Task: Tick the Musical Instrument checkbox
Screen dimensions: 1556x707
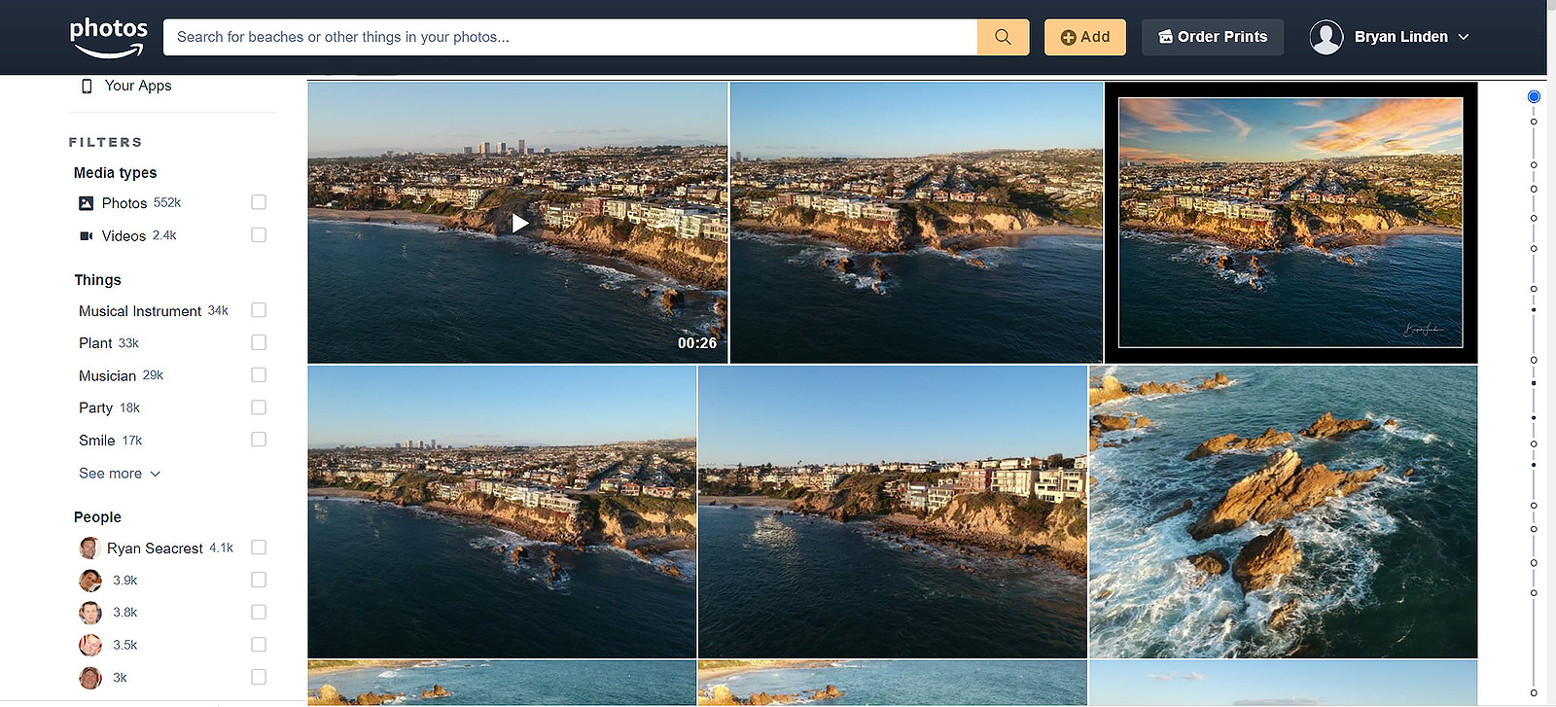Action: pyautogui.click(x=259, y=310)
